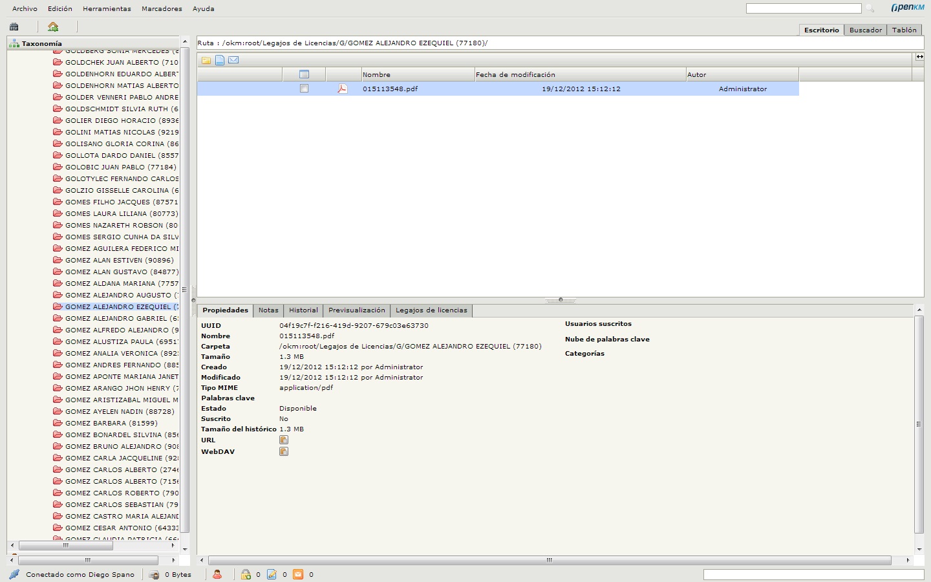
Task: Click the document filter icon above file list
Action: tap(220, 60)
